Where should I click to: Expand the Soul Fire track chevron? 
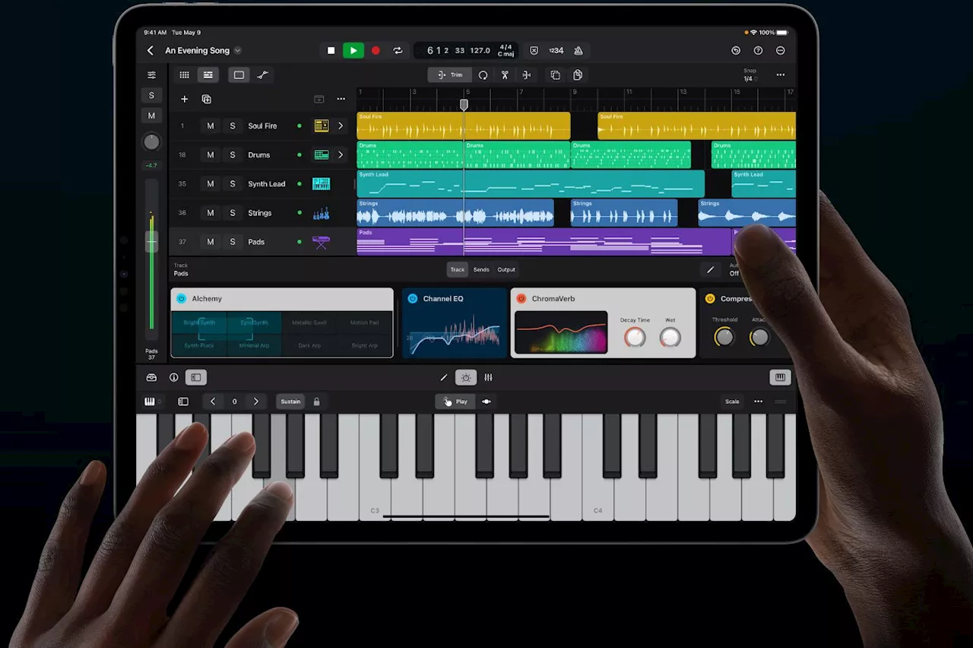click(x=340, y=126)
